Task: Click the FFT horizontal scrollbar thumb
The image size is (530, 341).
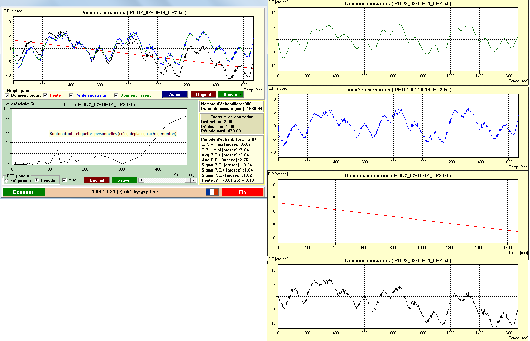Action: tap(188, 180)
